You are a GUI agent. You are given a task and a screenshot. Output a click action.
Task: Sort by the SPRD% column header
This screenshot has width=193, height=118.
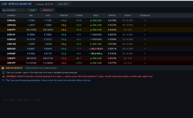coord(112,15)
